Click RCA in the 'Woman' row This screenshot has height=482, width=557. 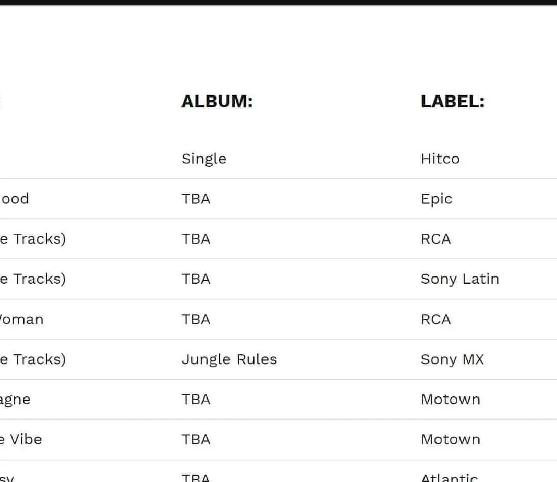tap(435, 319)
